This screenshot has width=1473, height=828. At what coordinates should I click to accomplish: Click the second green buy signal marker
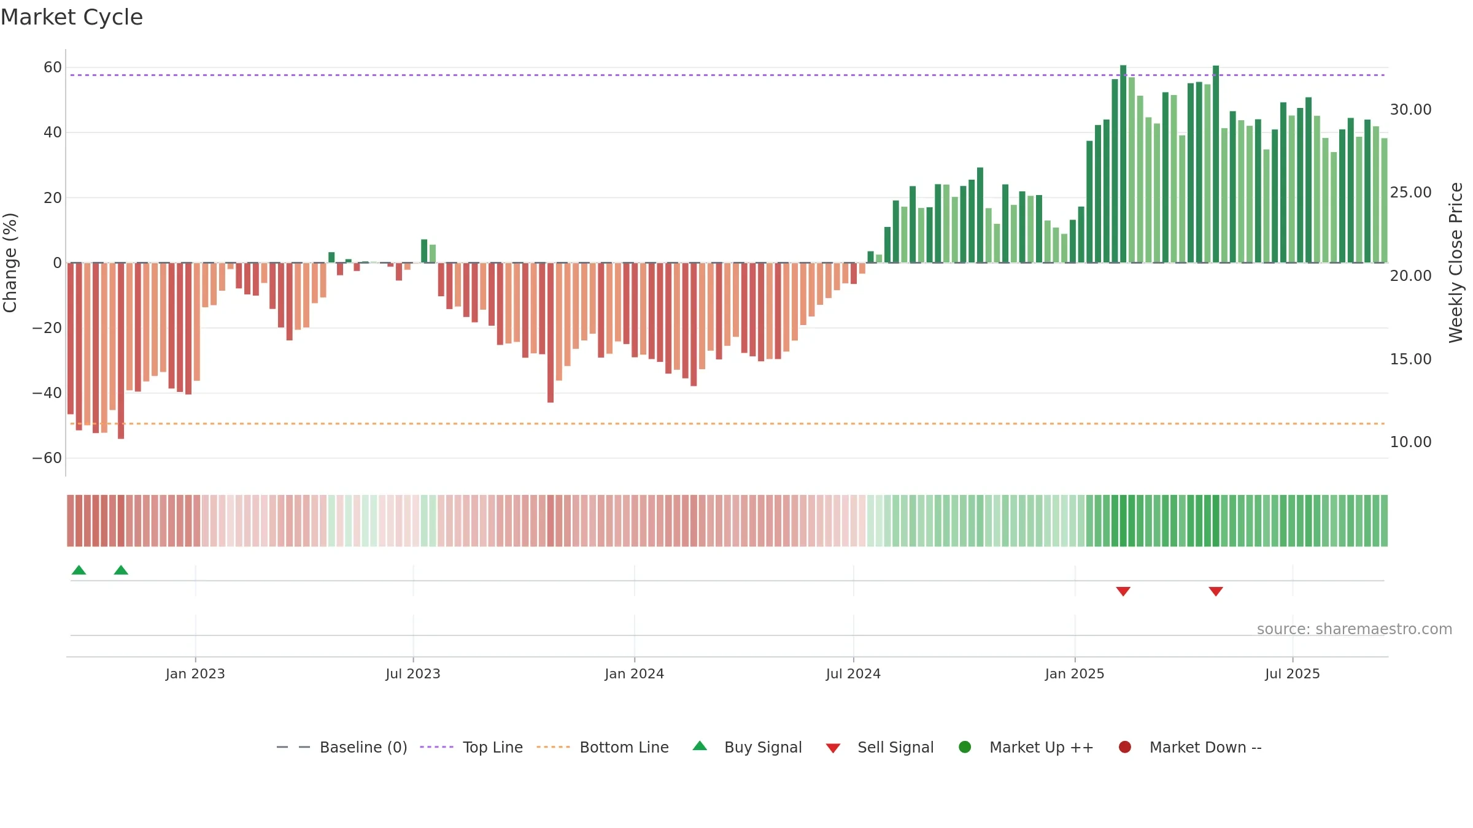coord(121,570)
